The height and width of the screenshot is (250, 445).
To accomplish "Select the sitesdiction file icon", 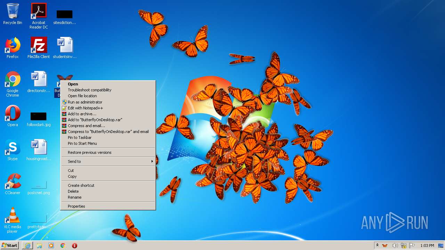I will coord(64,17).
